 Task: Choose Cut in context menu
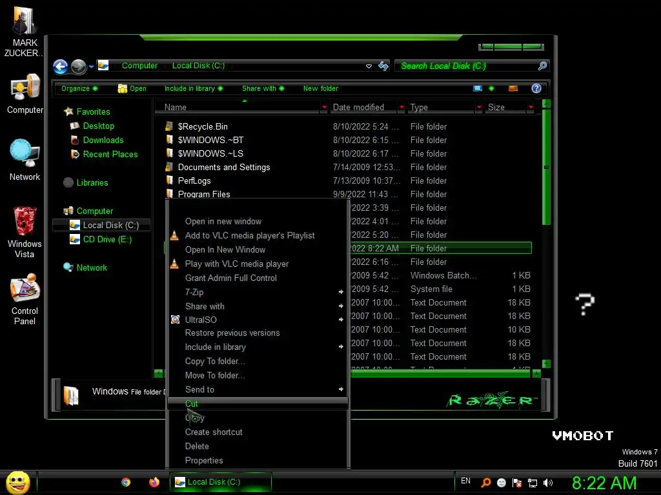(258, 403)
